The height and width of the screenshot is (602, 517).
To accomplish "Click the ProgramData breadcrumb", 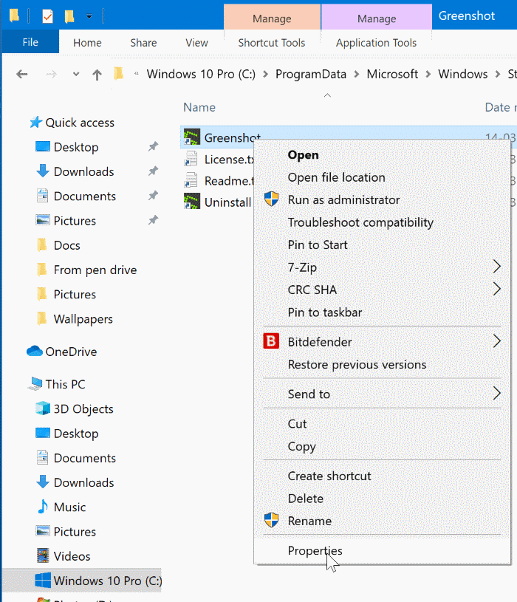I will click(311, 74).
